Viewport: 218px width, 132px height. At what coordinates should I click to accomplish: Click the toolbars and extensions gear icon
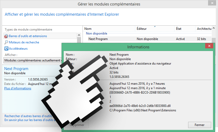(x=6, y=36)
